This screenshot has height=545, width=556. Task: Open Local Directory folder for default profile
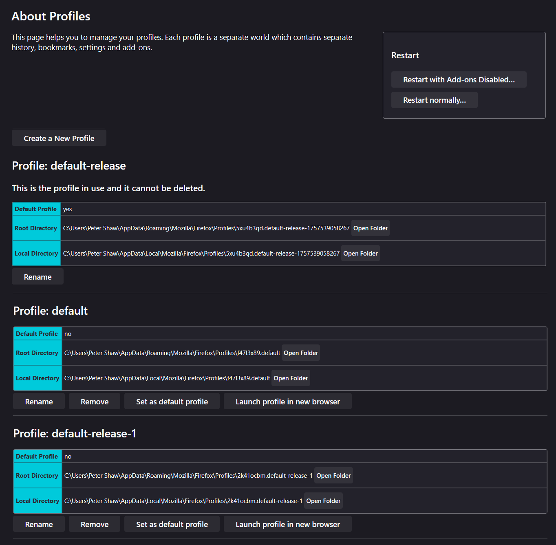(x=291, y=378)
